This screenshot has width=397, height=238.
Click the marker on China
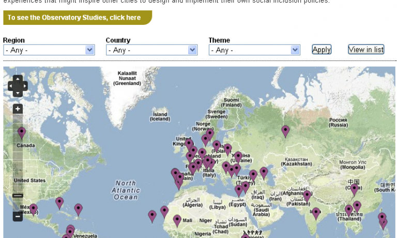click(x=355, y=189)
